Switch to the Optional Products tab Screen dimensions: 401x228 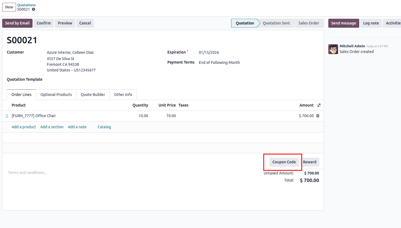56,94
